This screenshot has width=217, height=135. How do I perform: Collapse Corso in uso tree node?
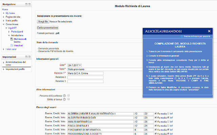pyautogui.click(x=4, y=24)
